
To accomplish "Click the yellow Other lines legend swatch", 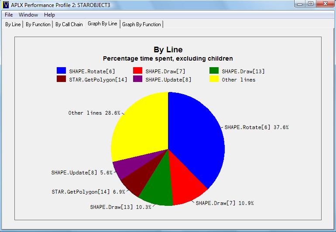I will [x=214, y=79].
